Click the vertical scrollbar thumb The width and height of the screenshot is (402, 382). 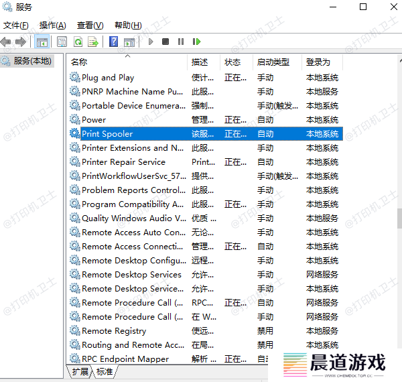point(399,218)
